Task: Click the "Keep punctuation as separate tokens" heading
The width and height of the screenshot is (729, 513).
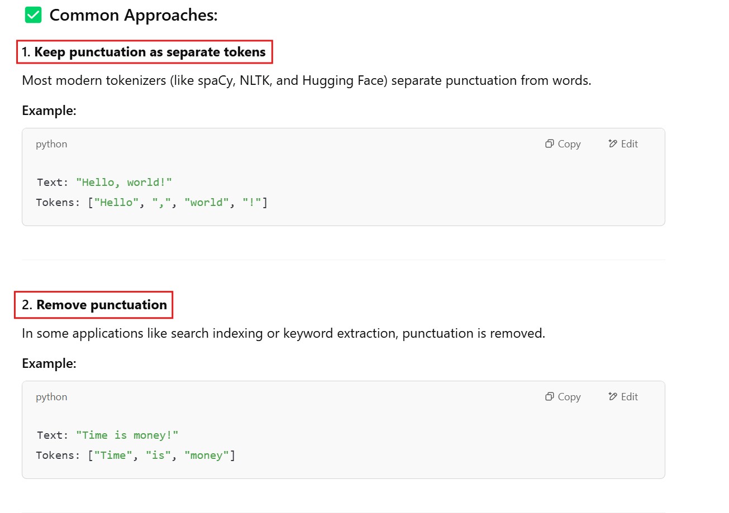Action: coord(150,52)
